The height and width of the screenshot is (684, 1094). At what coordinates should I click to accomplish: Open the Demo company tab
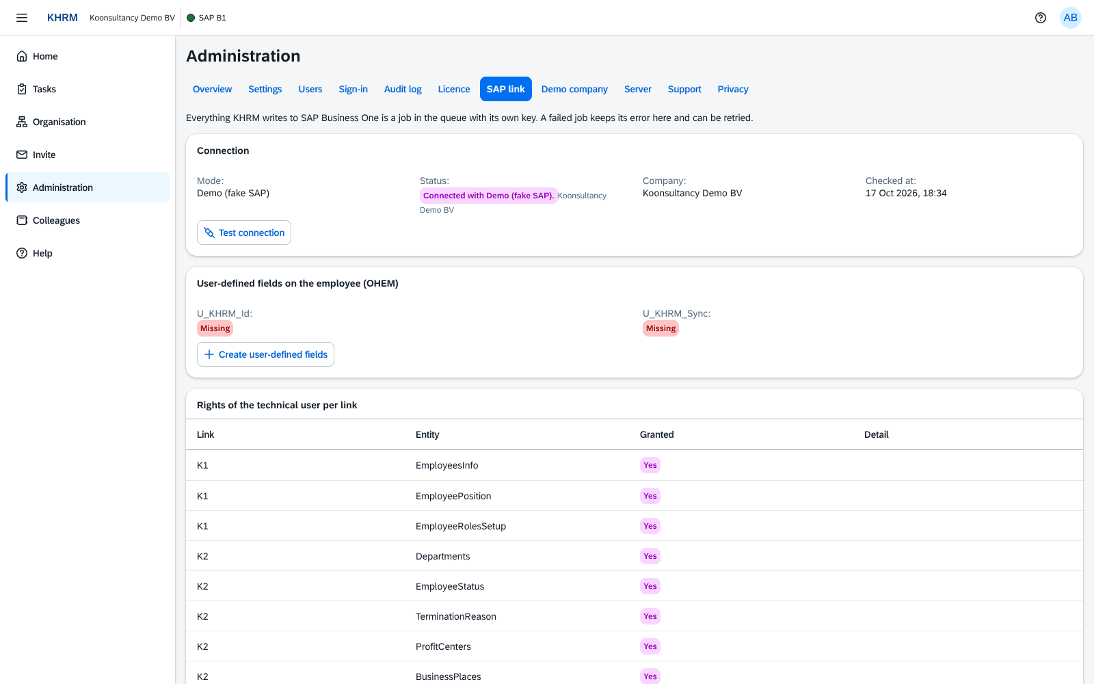574,89
